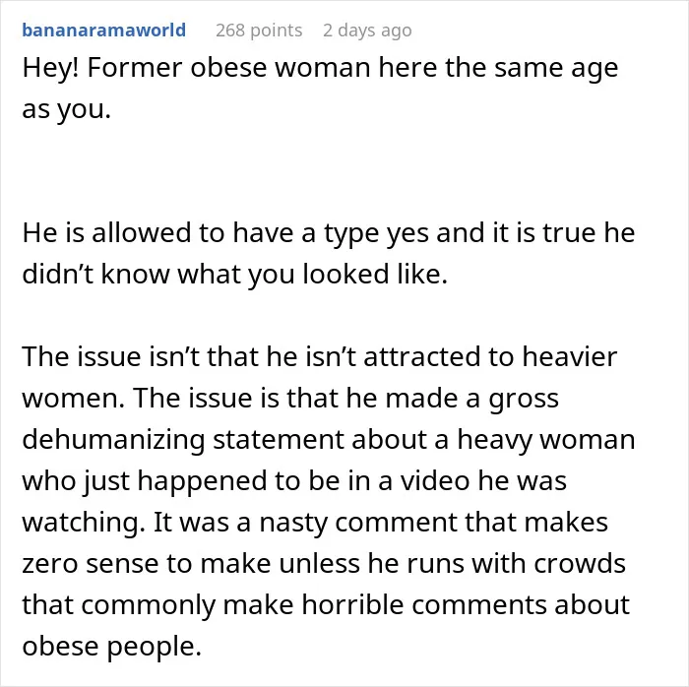
Task: Open the bananaramaworld user profile
Action: 103,31
